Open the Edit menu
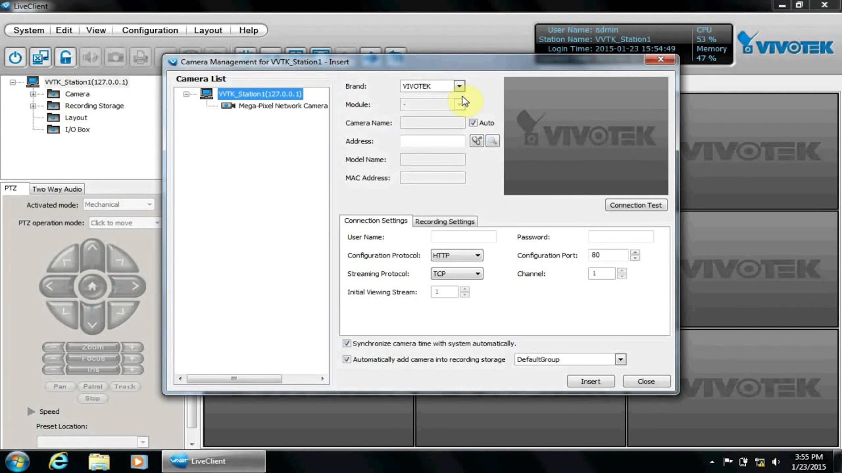The width and height of the screenshot is (842, 473). [x=64, y=30]
